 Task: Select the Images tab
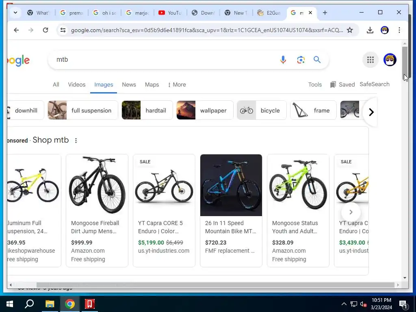(104, 84)
